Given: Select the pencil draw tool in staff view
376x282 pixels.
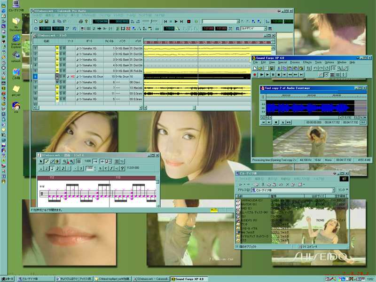Looking at the screenshot, I should coord(47,162).
